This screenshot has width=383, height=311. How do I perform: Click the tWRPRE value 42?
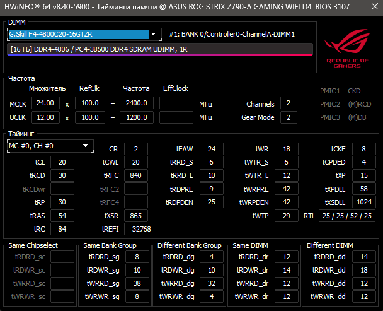click(x=287, y=189)
